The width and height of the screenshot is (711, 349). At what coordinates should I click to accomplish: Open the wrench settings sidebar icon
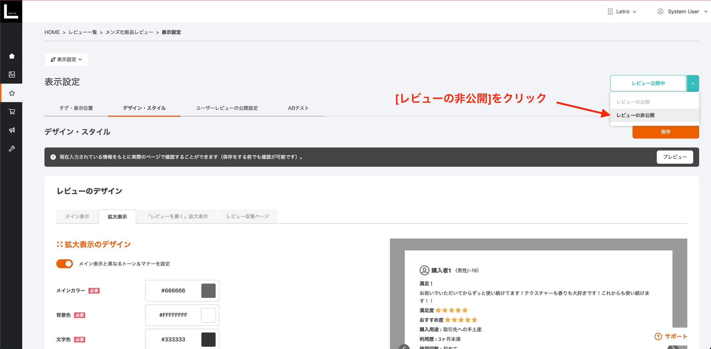point(12,149)
